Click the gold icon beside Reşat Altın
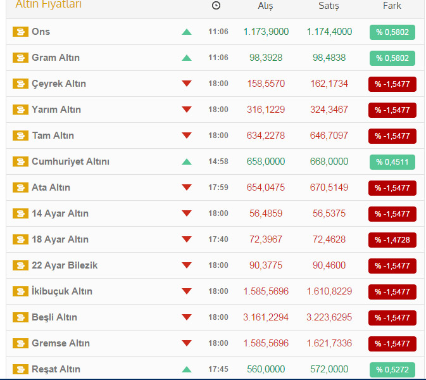The height and width of the screenshot is (380, 426). click(x=20, y=369)
